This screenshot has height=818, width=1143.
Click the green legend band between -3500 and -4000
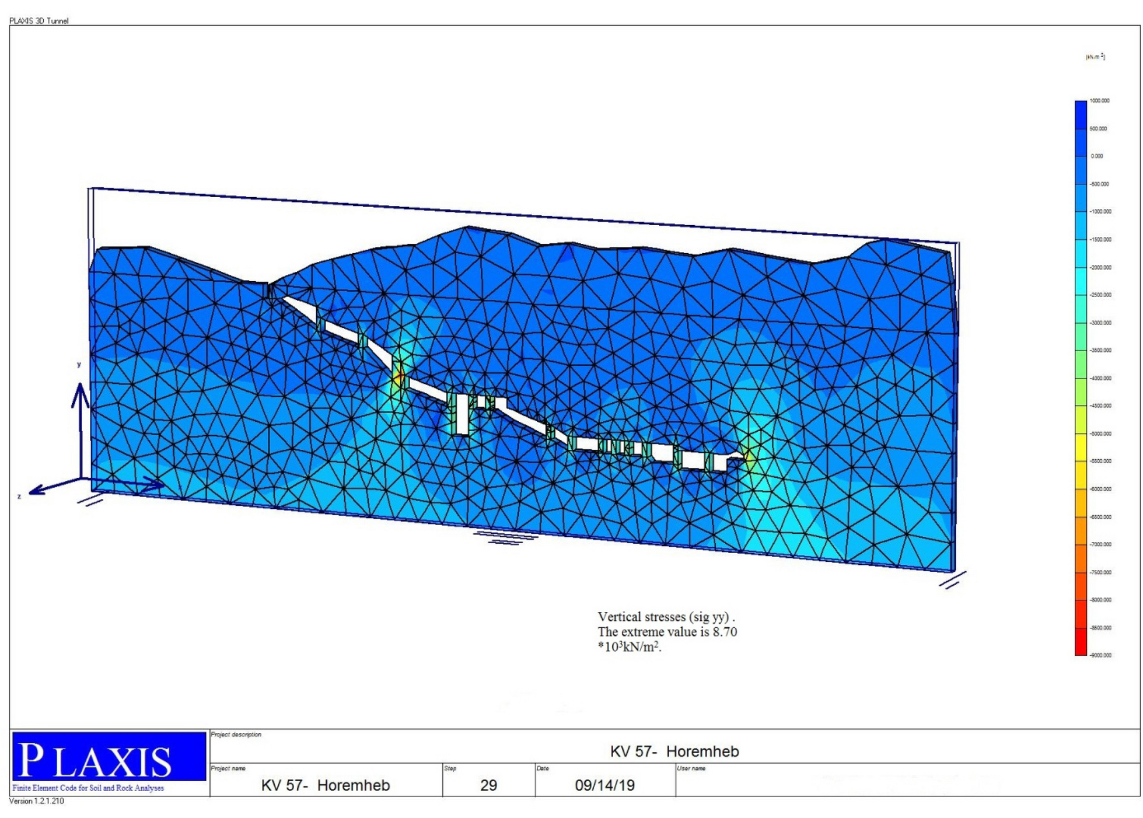click(1081, 364)
